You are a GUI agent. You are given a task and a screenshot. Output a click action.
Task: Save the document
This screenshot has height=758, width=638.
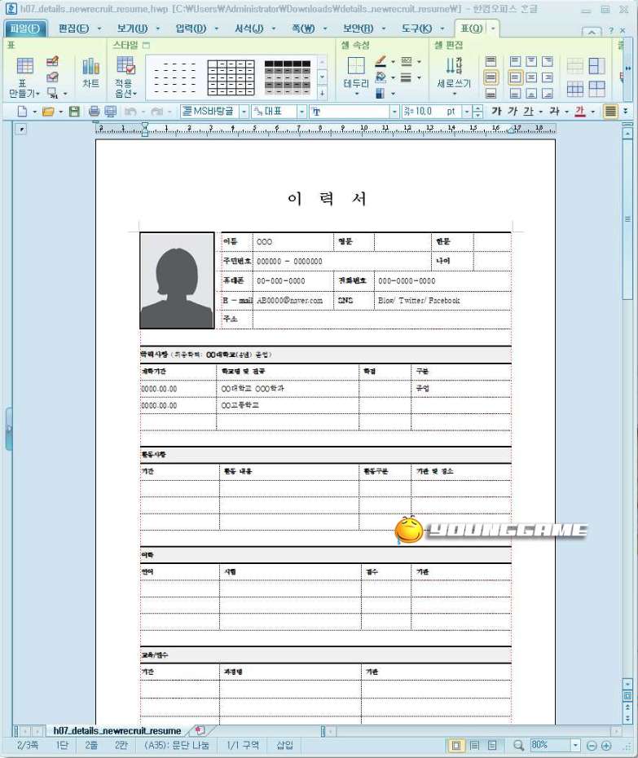tap(74, 112)
